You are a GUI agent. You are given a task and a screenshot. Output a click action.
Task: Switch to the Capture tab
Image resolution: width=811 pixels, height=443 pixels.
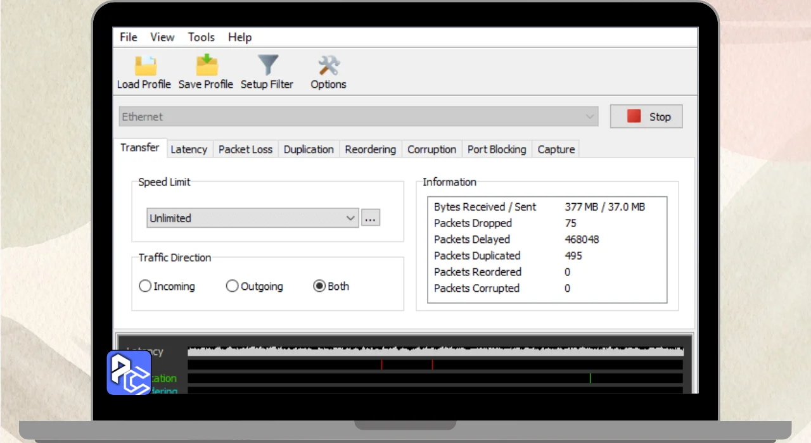coord(556,149)
